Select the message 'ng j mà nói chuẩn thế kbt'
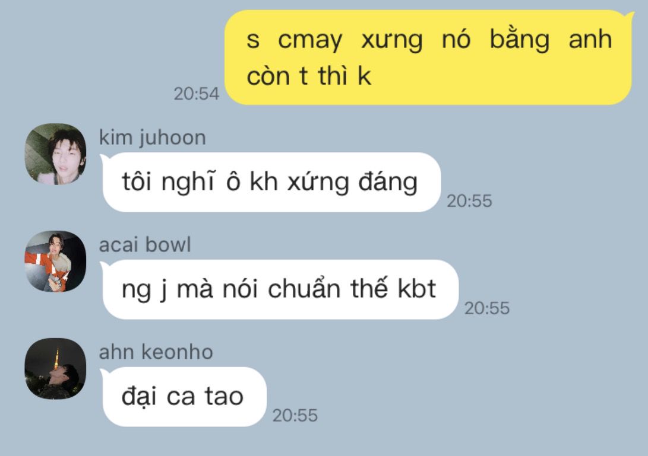Screen dimensions: 648x456 tap(280, 289)
